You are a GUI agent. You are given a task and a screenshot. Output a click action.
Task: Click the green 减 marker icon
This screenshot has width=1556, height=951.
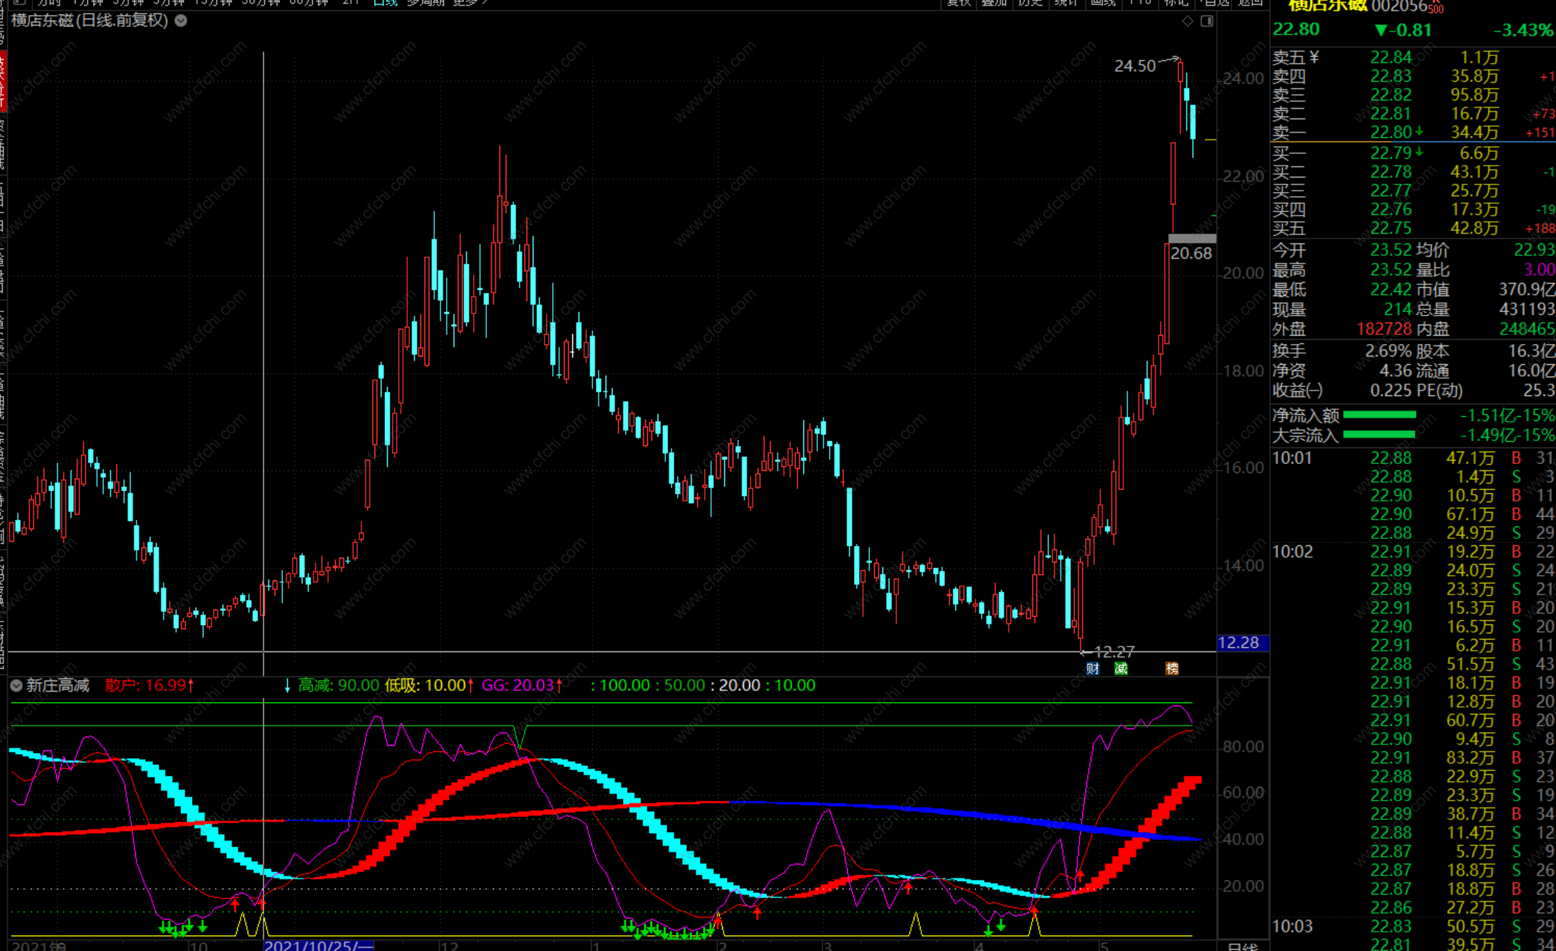pos(1120,668)
